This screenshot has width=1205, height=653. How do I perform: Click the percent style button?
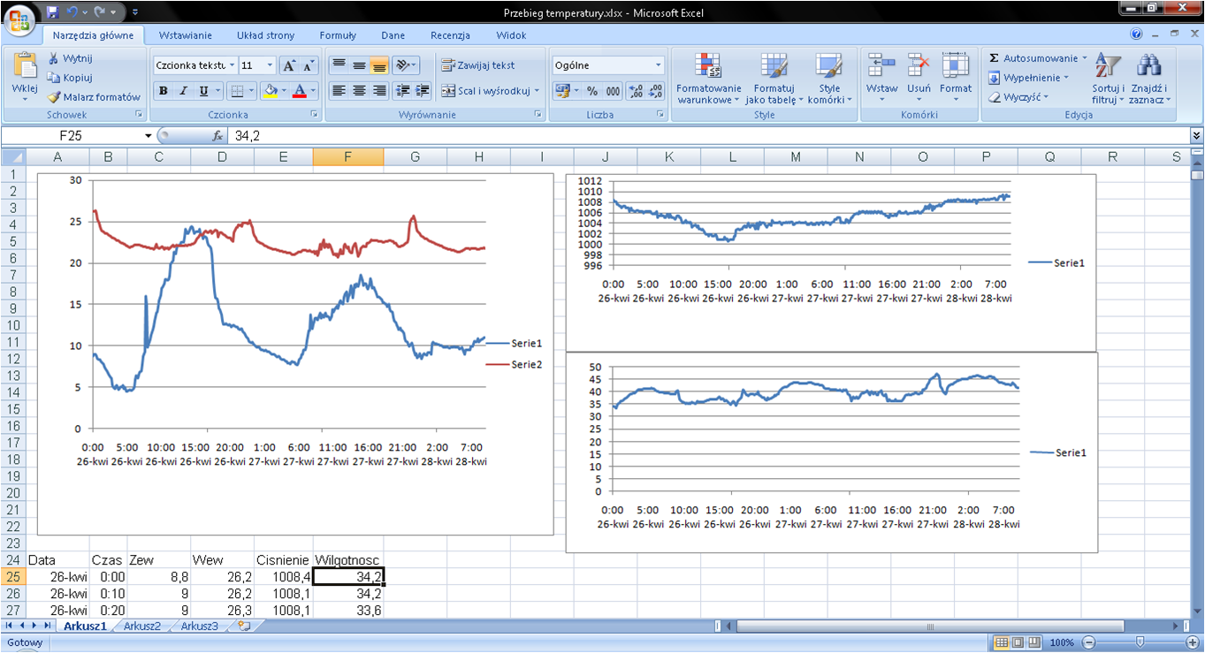pyautogui.click(x=591, y=91)
